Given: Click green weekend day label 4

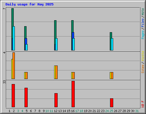Looking at the screenshot, I should tap(22, 111).
